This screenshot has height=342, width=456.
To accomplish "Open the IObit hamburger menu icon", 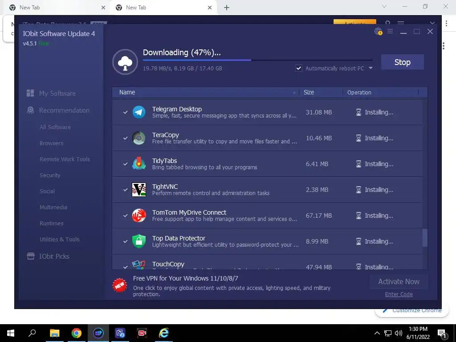I will [390, 31].
